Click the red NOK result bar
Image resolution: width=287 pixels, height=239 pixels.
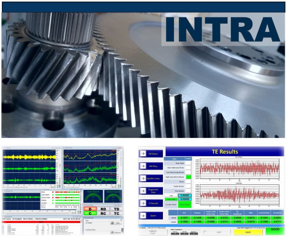(41, 222)
